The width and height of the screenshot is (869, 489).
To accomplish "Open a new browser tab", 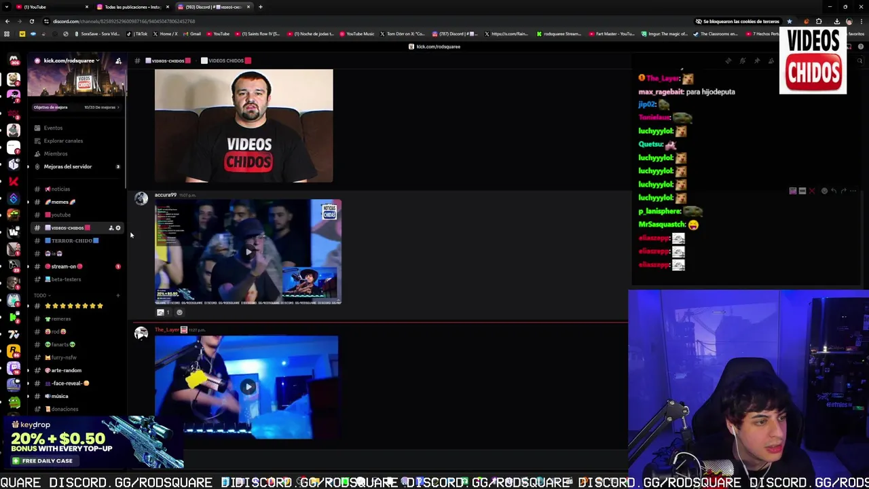I will point(260,7).
